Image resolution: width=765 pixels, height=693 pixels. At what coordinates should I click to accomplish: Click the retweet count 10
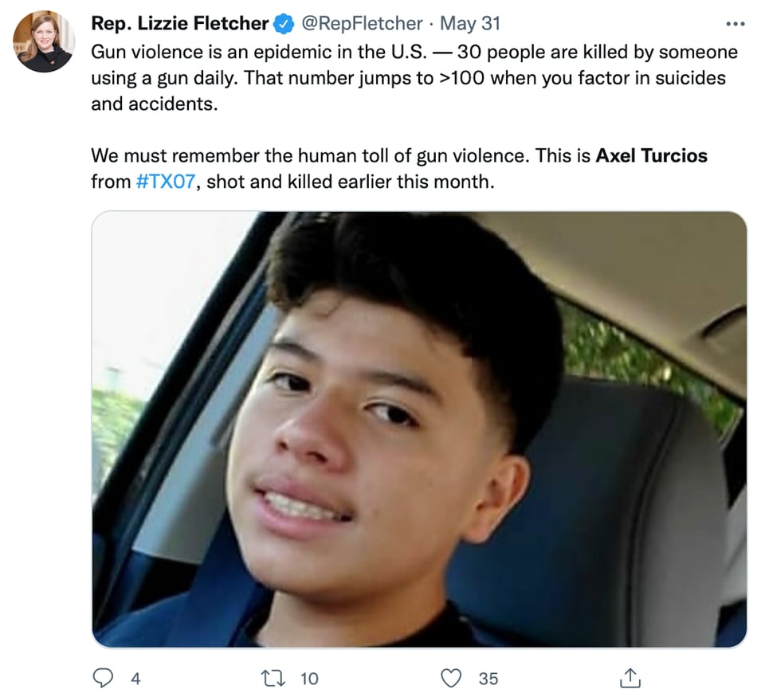click(x=309, y=679)
